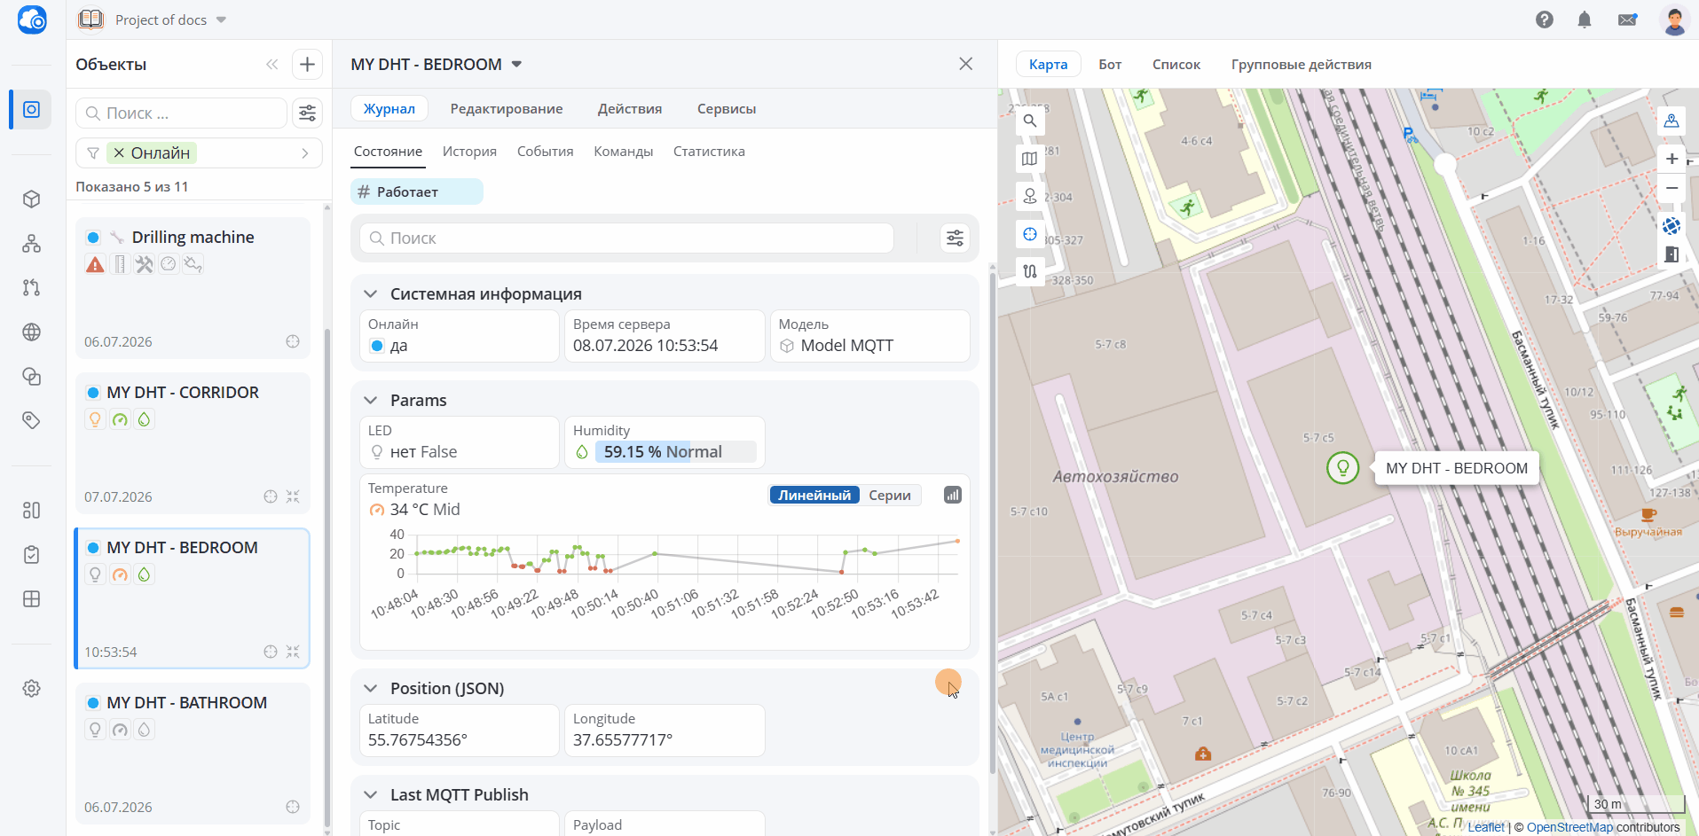Click the Leaflet attribution link

(1486, 827)
